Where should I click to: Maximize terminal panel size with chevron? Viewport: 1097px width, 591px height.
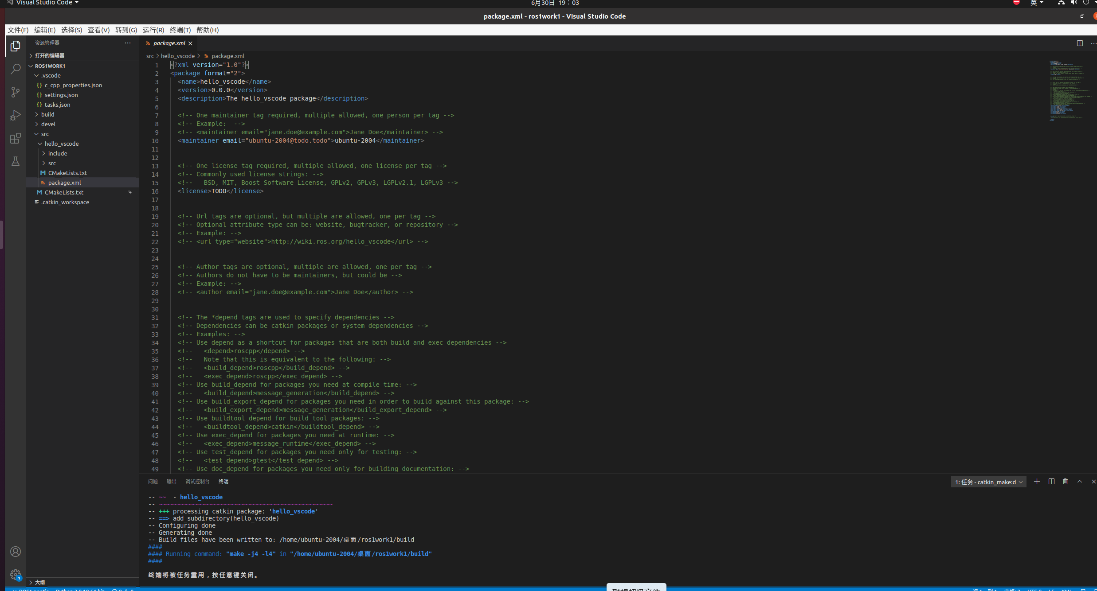coord(1080,482)
